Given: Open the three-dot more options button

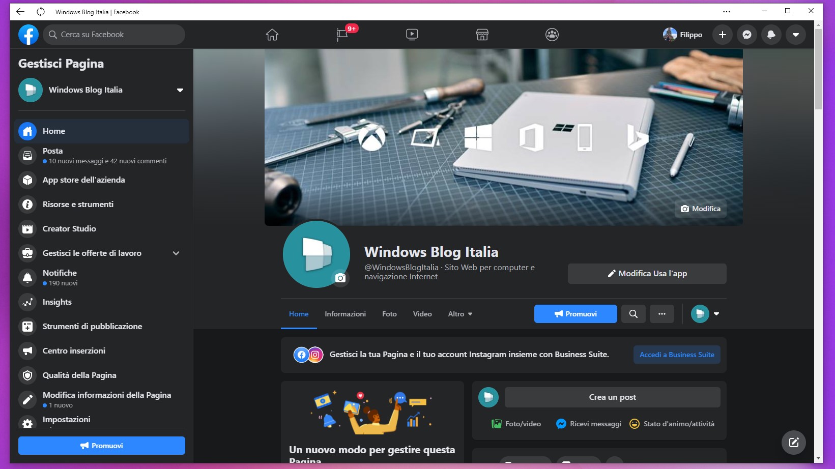Looking at the screenshot, I should click(x=662, y=314).
